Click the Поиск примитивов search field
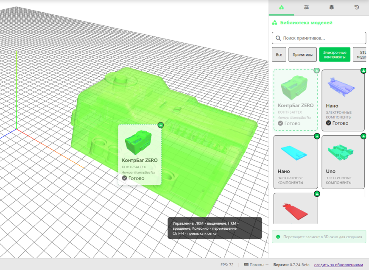 tap(318, 38)
